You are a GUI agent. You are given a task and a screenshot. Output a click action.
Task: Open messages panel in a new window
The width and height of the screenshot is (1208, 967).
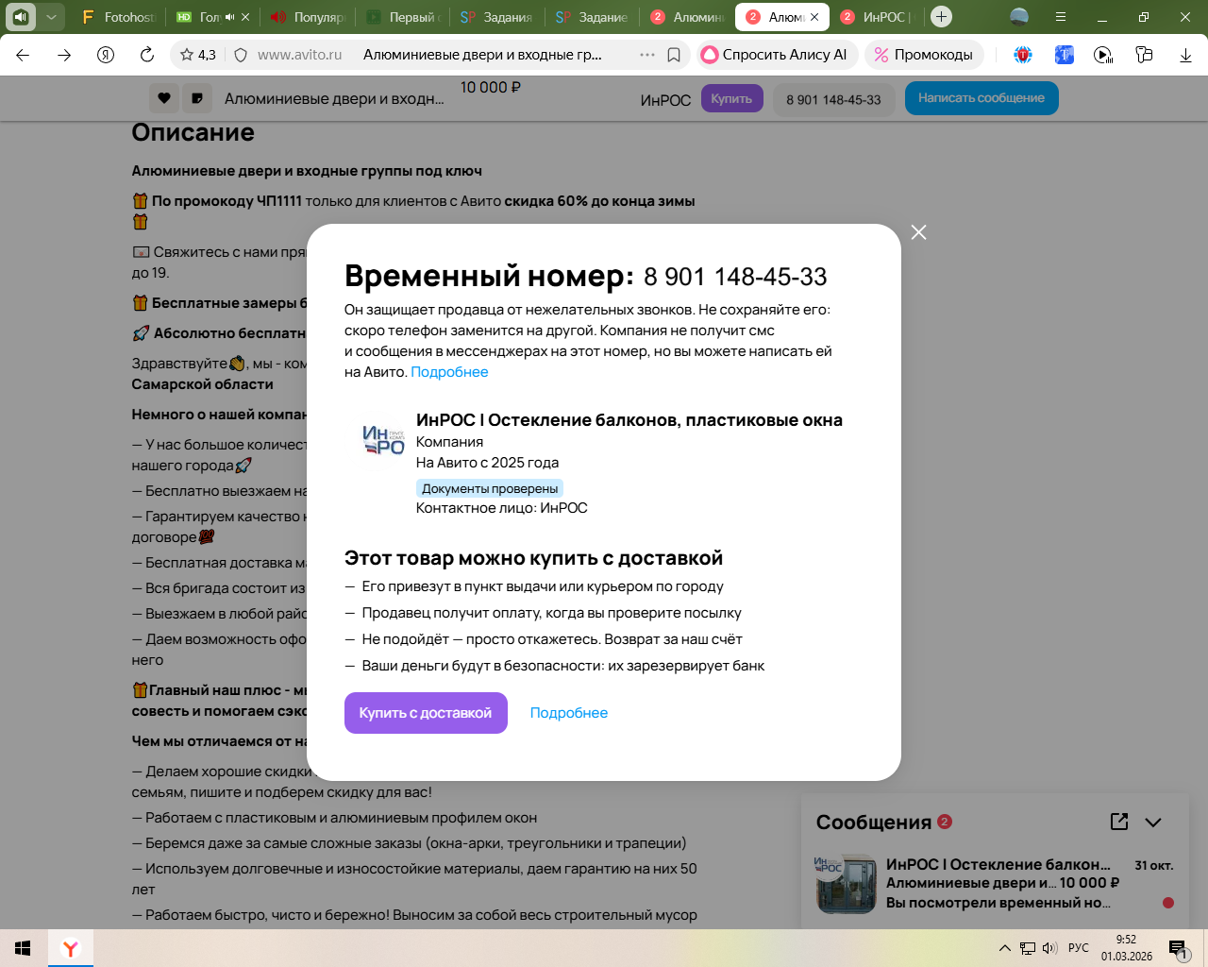[1119, 822]
